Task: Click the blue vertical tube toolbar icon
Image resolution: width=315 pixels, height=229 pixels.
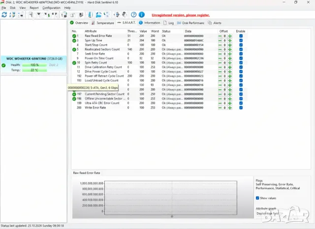Action: 91,15
